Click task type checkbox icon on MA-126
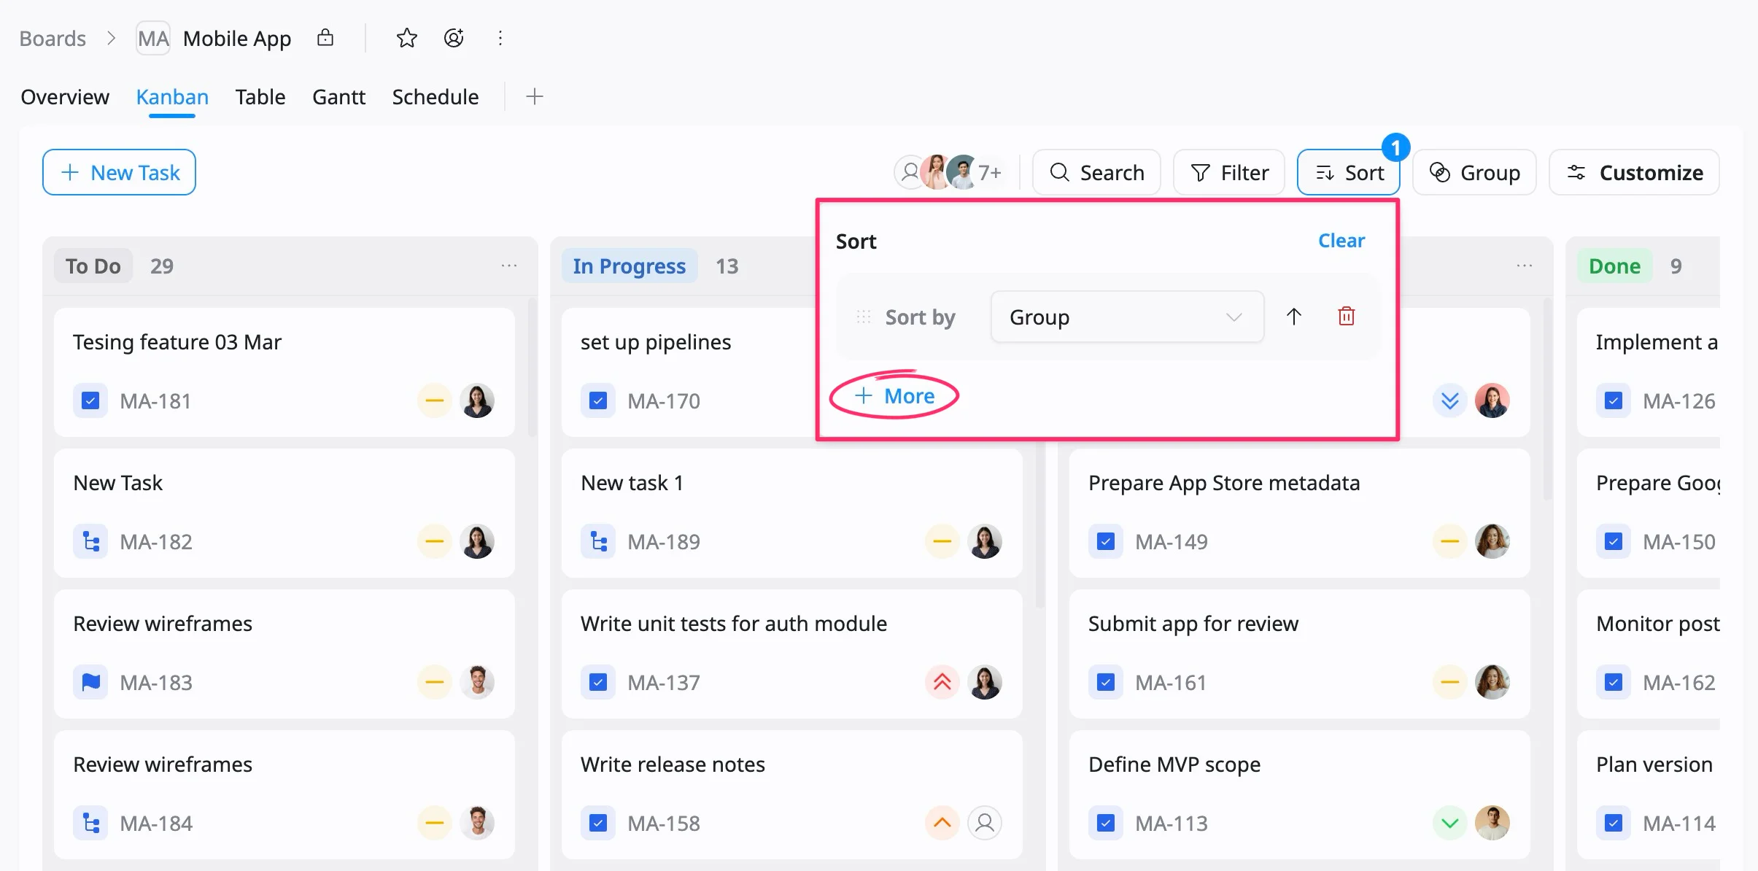 (1614, 400)
